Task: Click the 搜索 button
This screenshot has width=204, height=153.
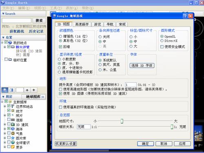Action: (39, 20)
